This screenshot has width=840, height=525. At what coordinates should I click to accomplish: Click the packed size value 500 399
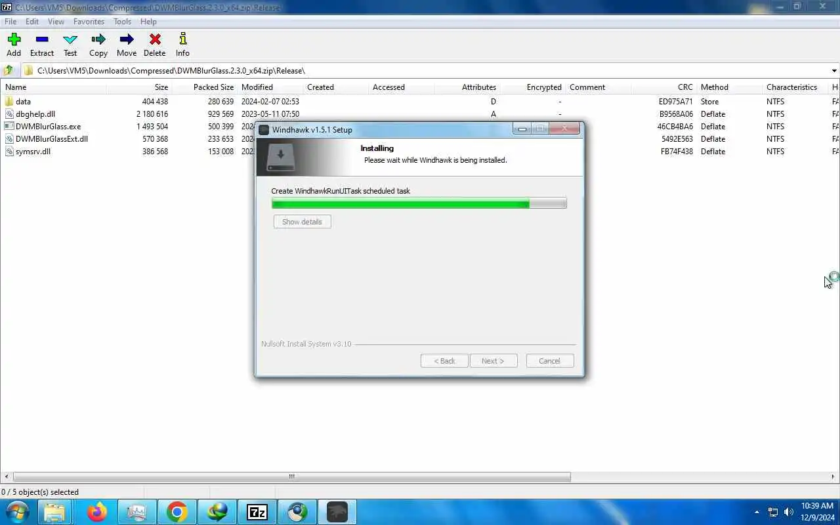tap(220, 127)
